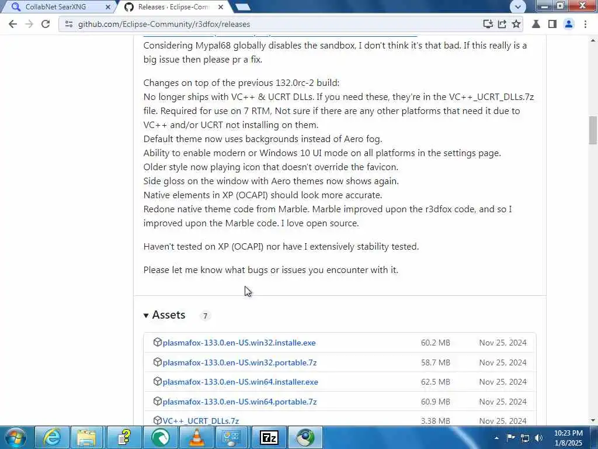Click the scrollbar up arrow
The height and width of the screenshot is (449, 598).
(x=593, y=40)
